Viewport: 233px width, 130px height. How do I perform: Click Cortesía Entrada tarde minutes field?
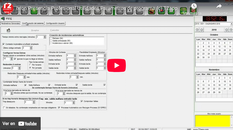pyautogui.click(x=70, y=64)
